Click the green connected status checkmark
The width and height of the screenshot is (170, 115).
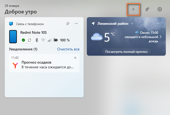[x=23, y=40]
